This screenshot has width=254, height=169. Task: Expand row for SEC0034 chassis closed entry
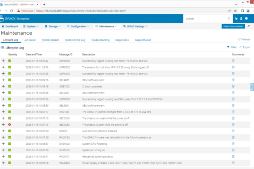point(3,118)
